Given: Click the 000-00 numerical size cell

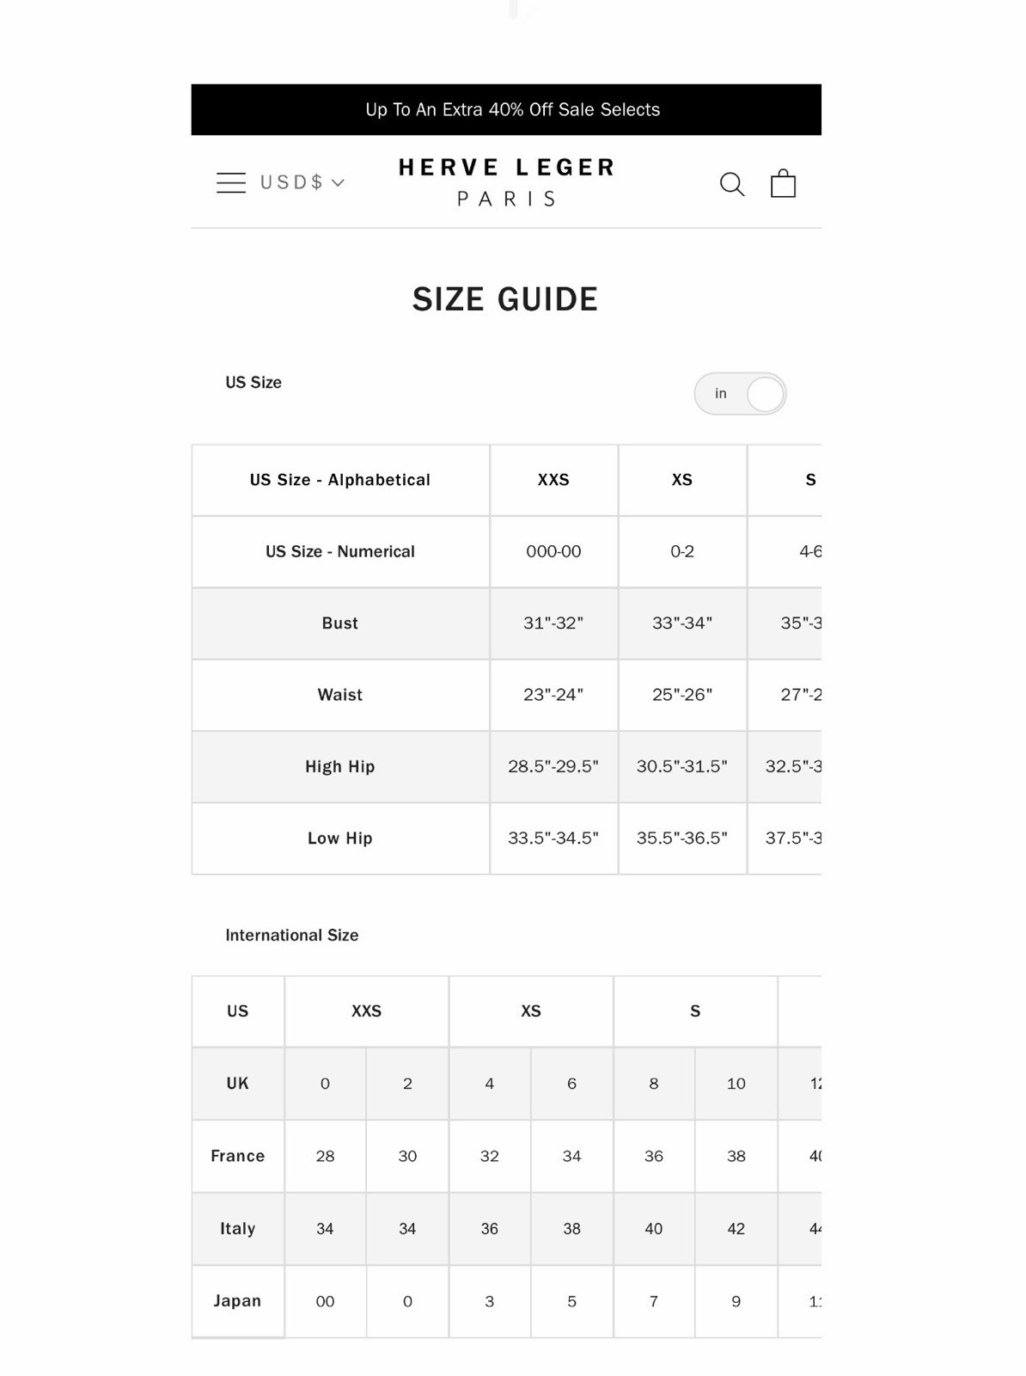Looking at the screenshot, I should (x=553, y=551).
